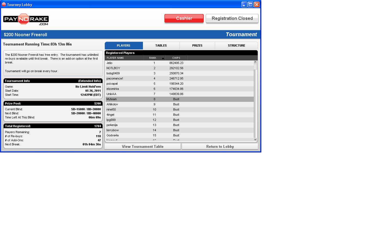Click the PayNoRake.com logo
392x245 pixels.
click(26, 20)
